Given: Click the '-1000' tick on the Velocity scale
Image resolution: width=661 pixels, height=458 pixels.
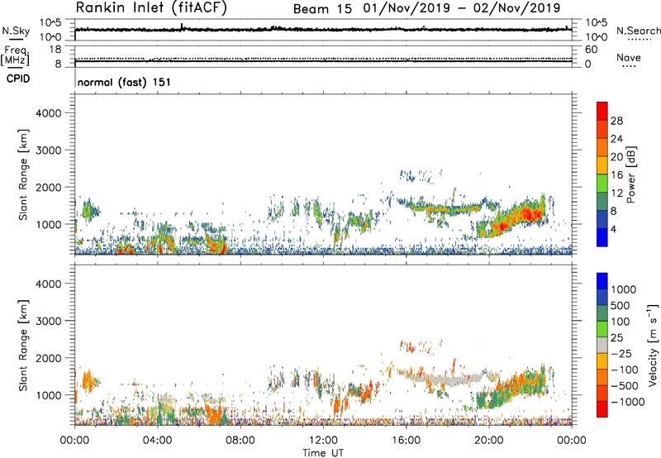Looking at the screenshot, I should tap(628, 402).
